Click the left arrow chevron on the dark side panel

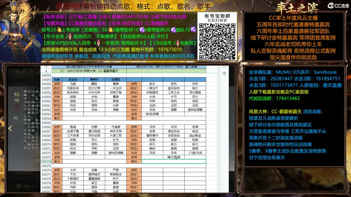click(10, 128)
